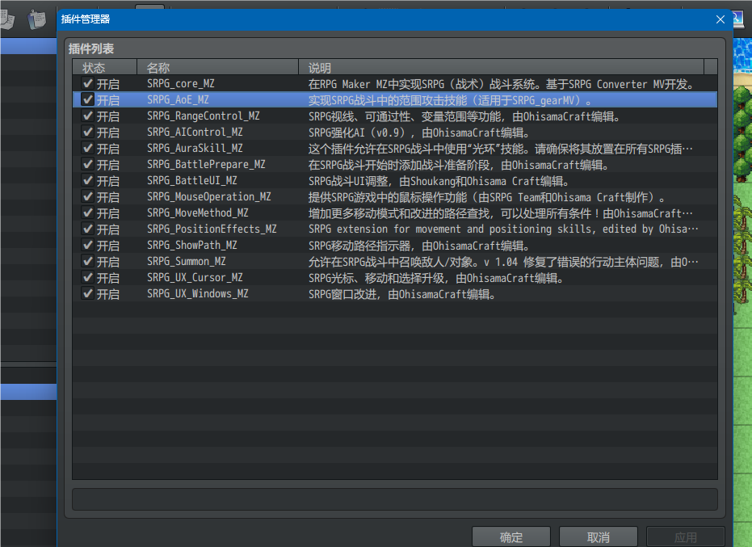Click the paste clipboard toolbar icon
Image resolution: width=752 pixels, height=547 pixels.
[36, 19]
